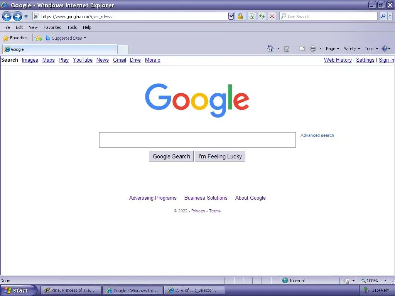Expand the Home button dropdown arrow
Image resolution: width=395 pixels, height=296 pixels.
point(278,49)
